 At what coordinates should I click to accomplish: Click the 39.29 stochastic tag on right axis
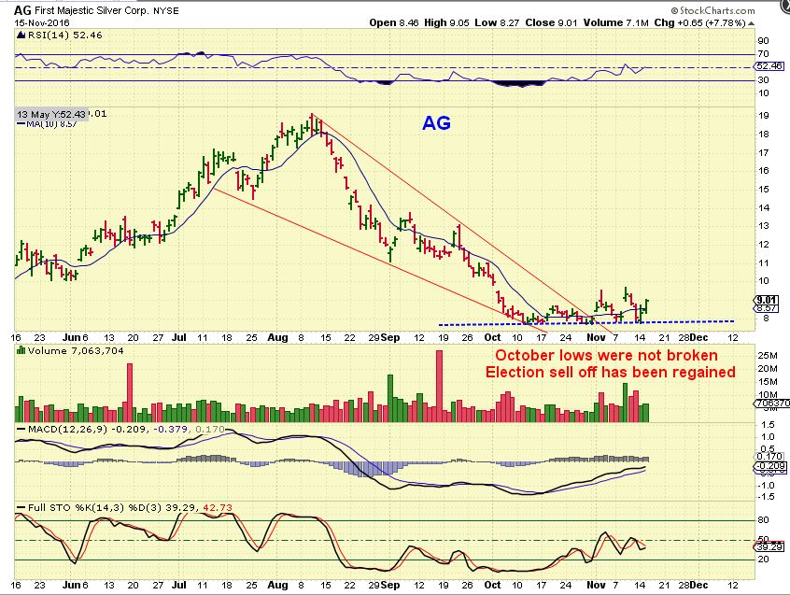769,546
